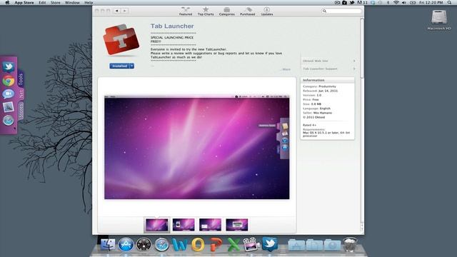
Task: Click the battery status icon in menu bar
Action: click(413, 2)
